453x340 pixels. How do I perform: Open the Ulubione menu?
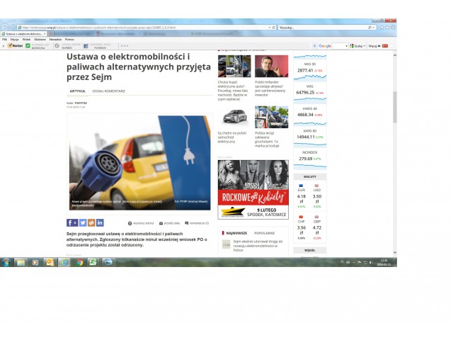(x=40, y=39)
